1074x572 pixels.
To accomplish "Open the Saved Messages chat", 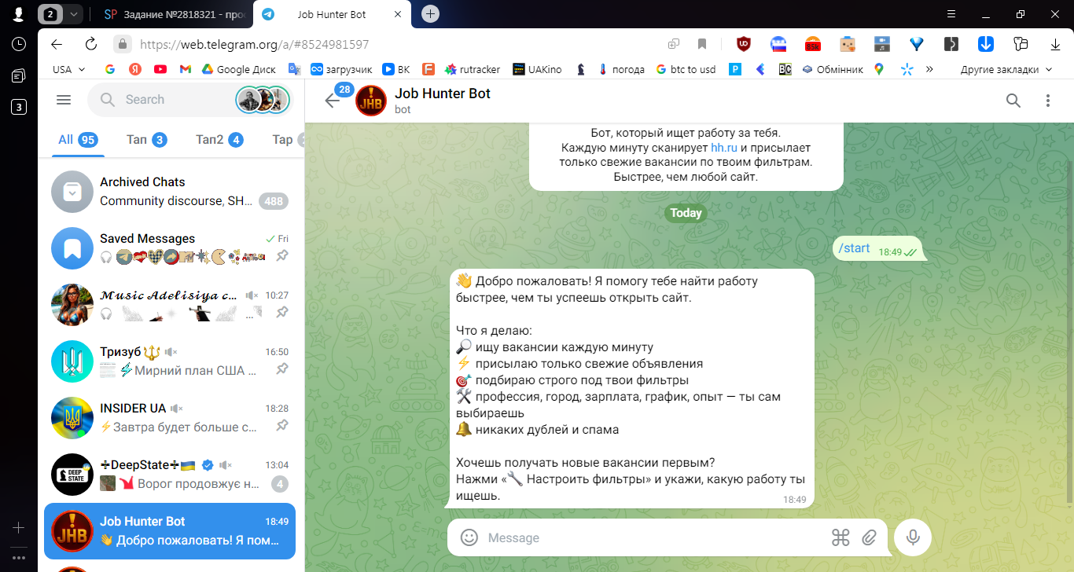I will pyautogui.click(x=170, y=247).
